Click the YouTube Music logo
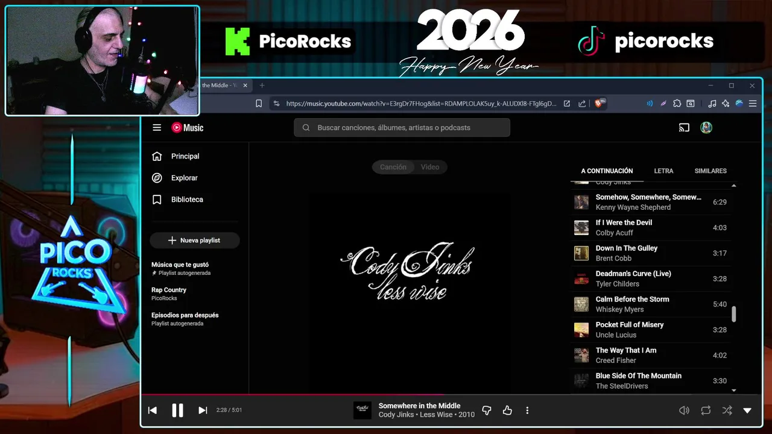This screenshot has width=772, height=434. [x=188, y=128]
